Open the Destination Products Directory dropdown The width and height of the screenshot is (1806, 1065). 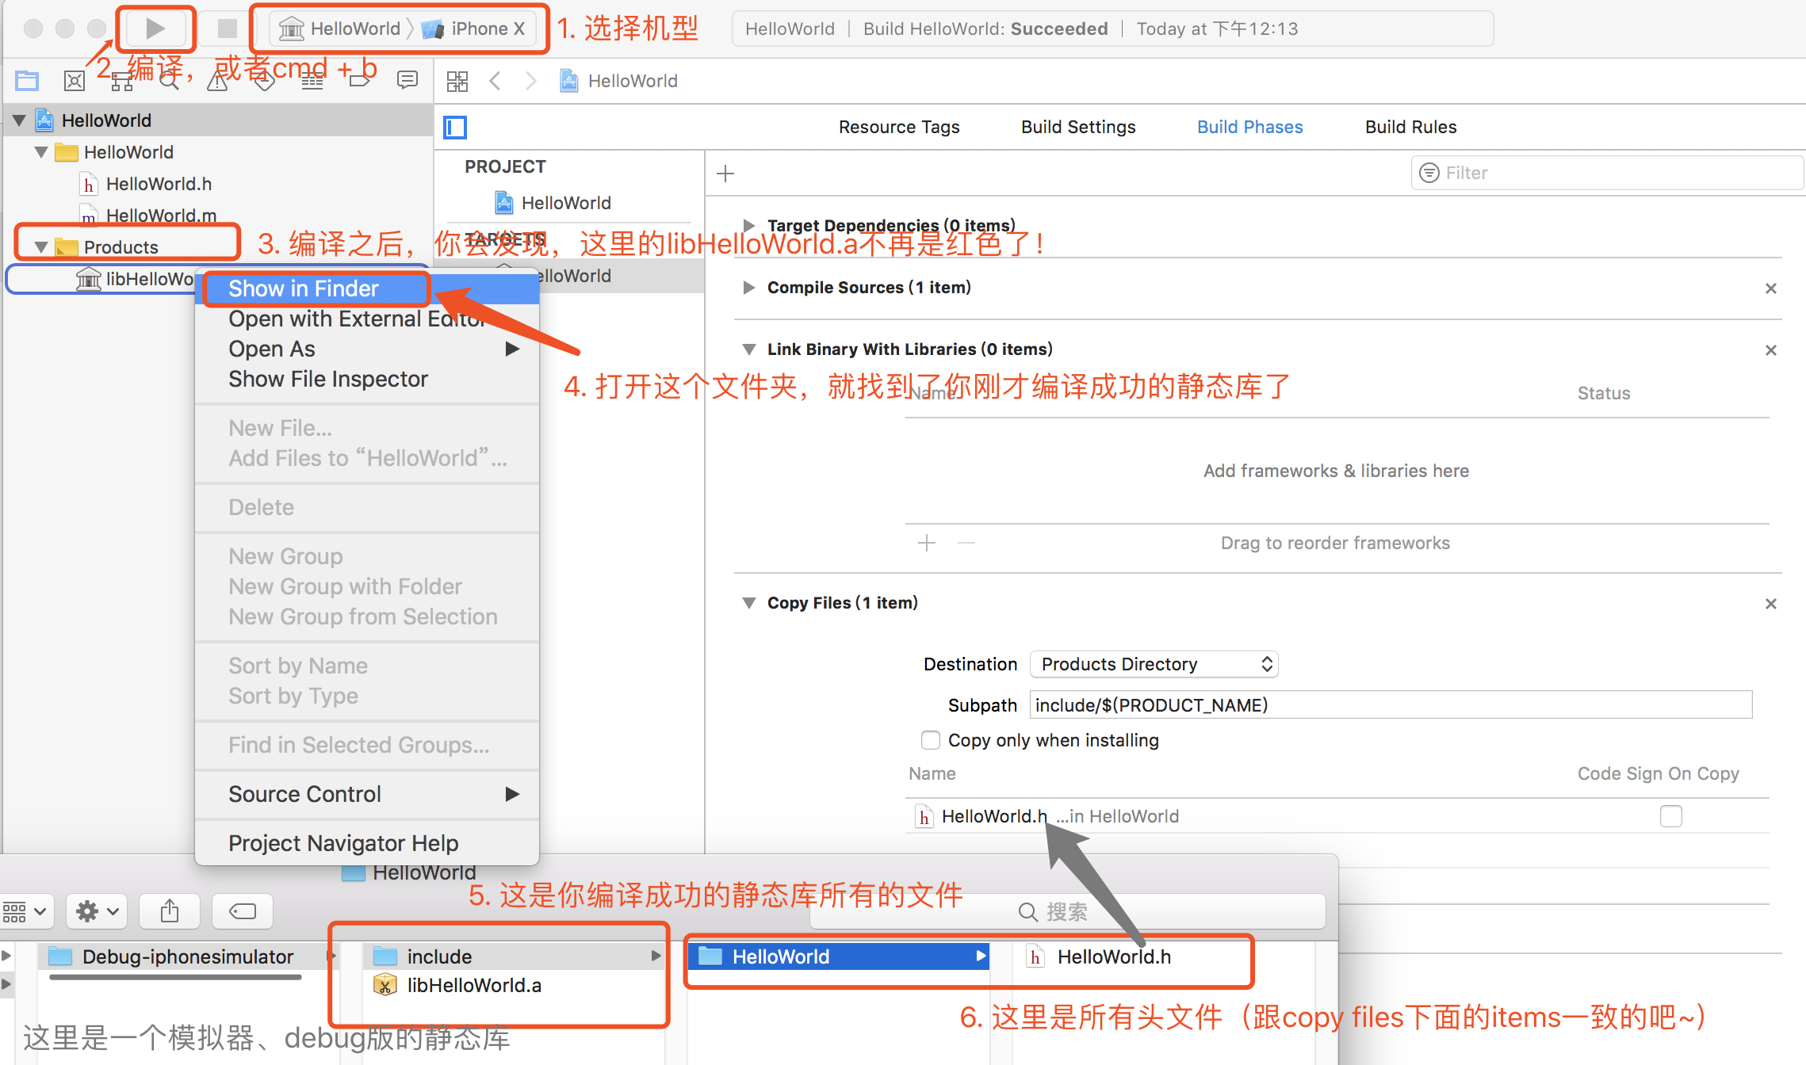(x=1154, y=664)
